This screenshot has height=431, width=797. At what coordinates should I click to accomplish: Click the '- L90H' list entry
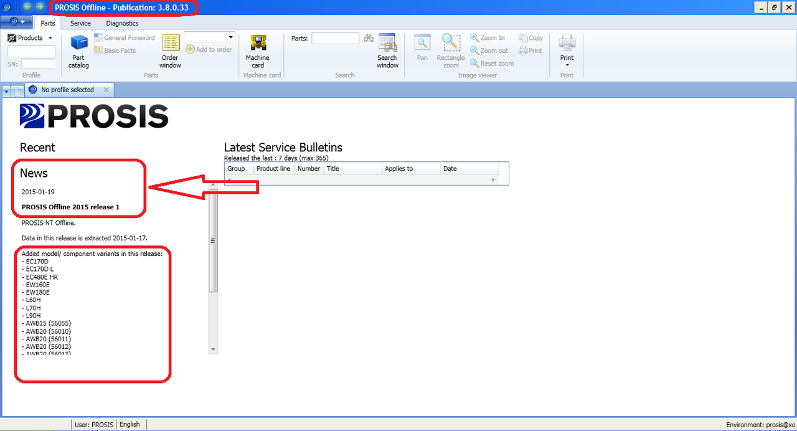coord(31,316)
